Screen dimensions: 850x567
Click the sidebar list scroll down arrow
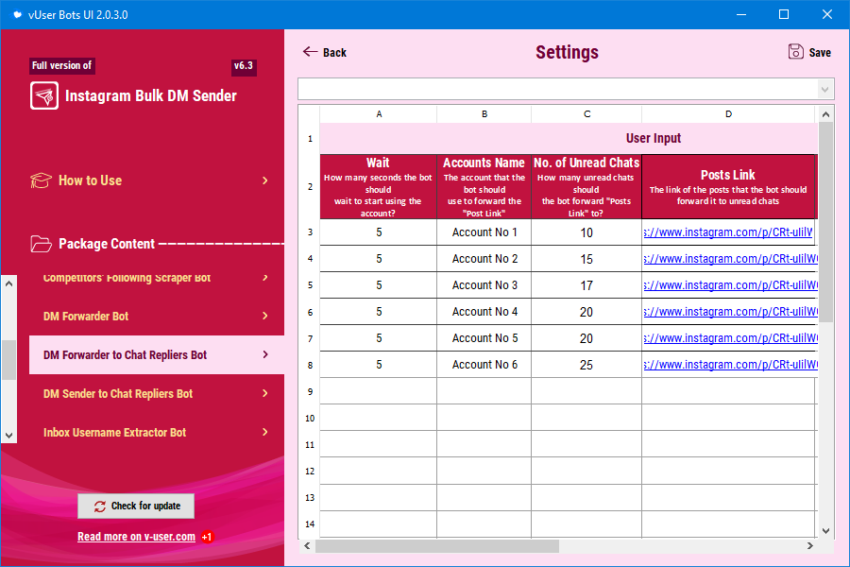pos(8,435)
